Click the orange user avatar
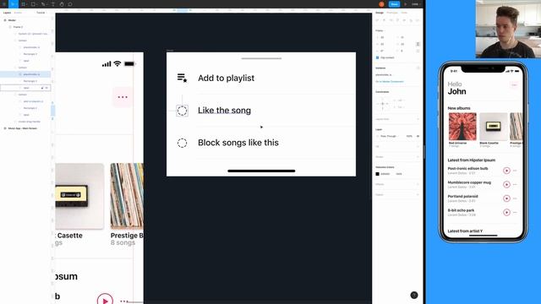Viewport: 541px width, 304px height. pos(381,4)
